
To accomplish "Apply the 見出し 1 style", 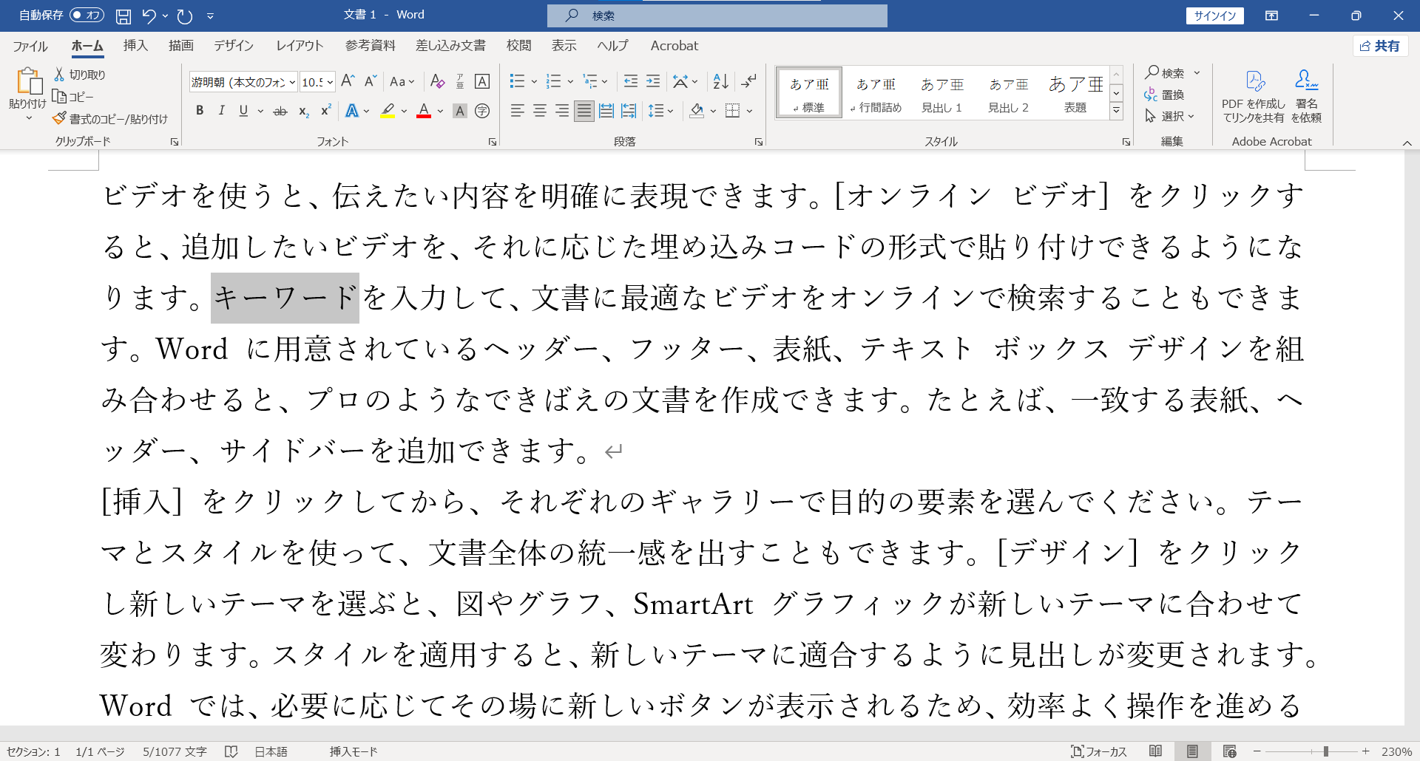I will click(941, 93).
